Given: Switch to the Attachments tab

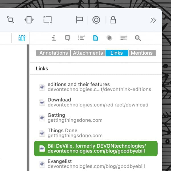Looking at the screenshot, I should pyautogui.click(x=88, y=53).
